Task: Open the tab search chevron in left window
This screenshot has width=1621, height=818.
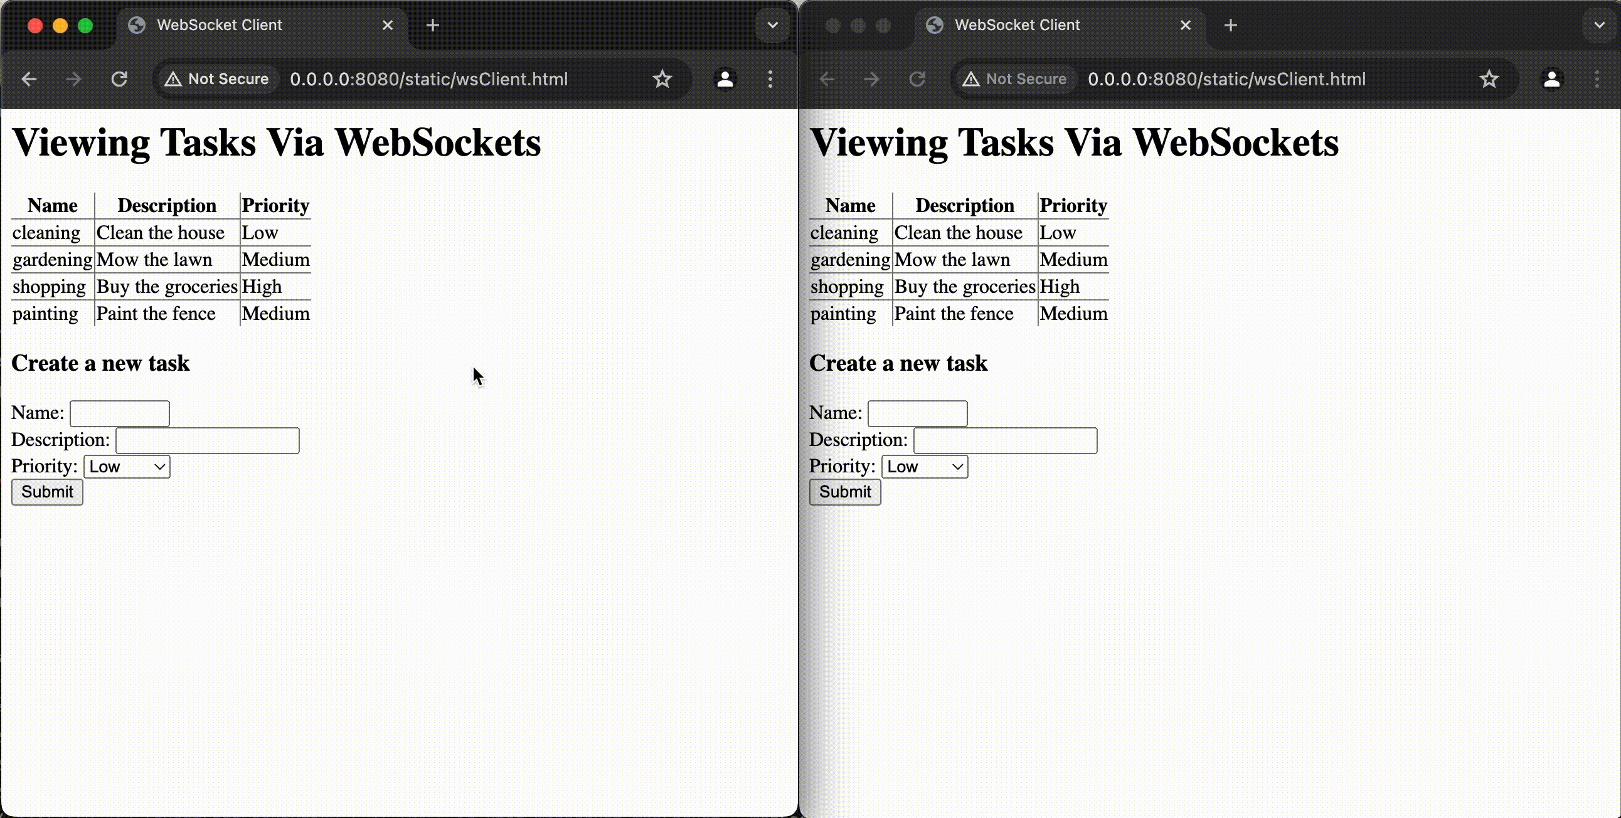Action: (x=772, y=24)
